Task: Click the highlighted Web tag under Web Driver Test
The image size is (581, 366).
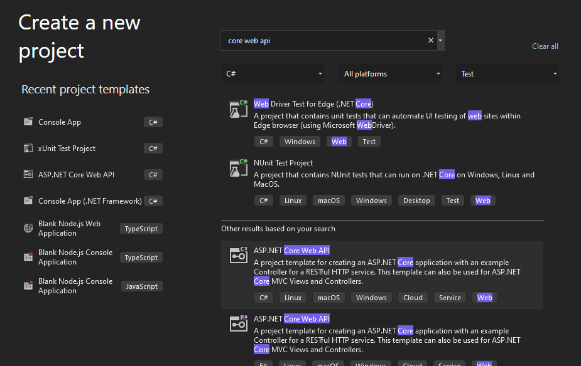Action: [339, 142]
